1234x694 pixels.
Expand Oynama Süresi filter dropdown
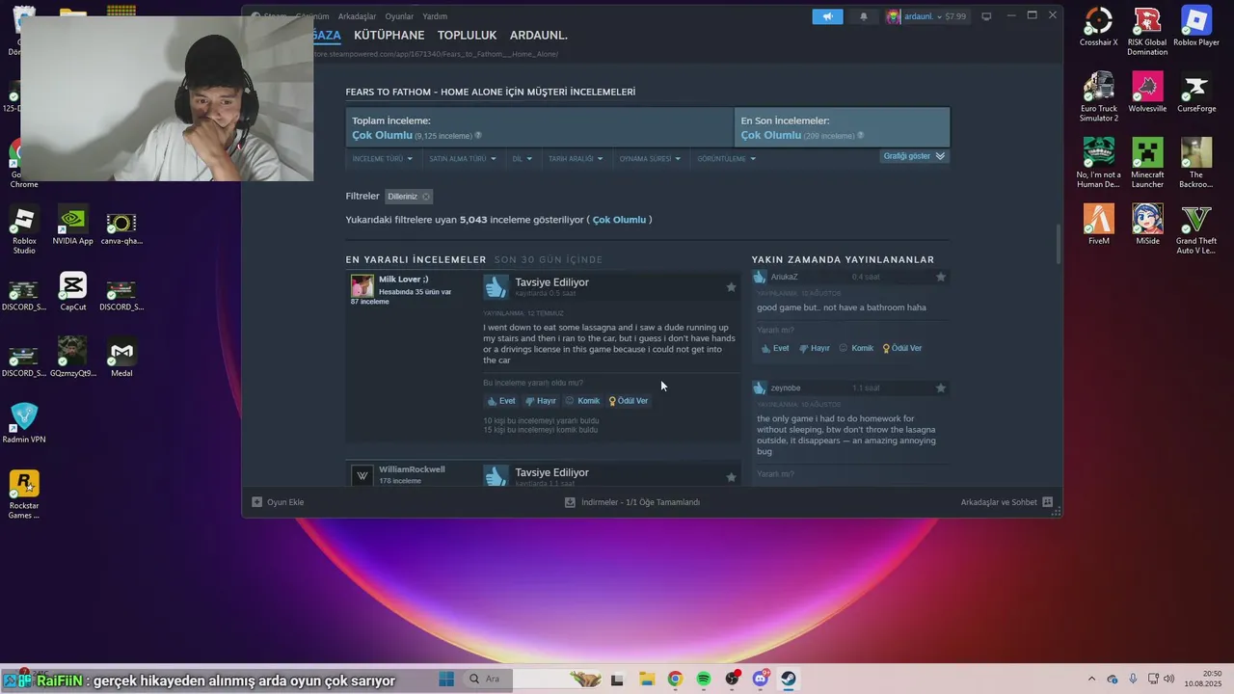click(650, 159)
